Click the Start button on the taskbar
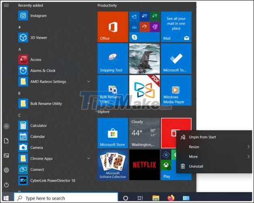This screenshot has height=203, width=254. point(7,198)
